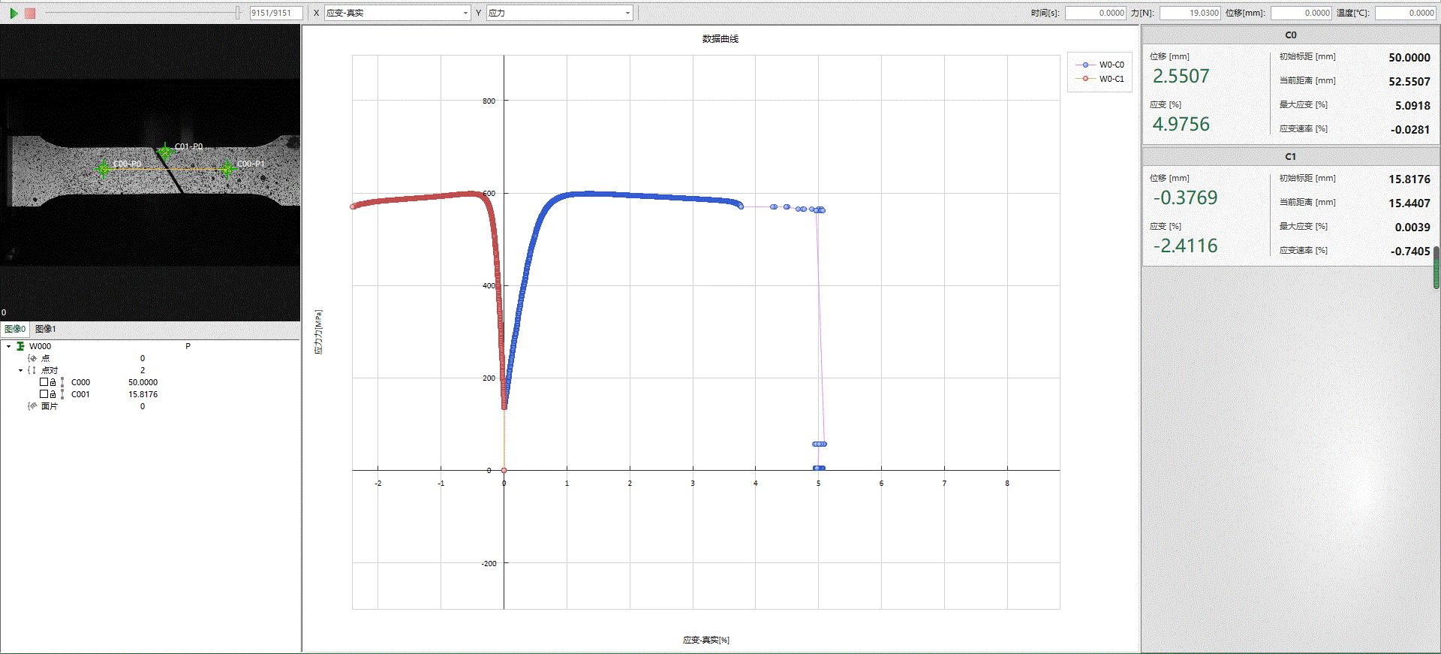This screenshot has height=654, width=1441.
Task: Check the C000 checkbox
Action: tap(44, 382)
